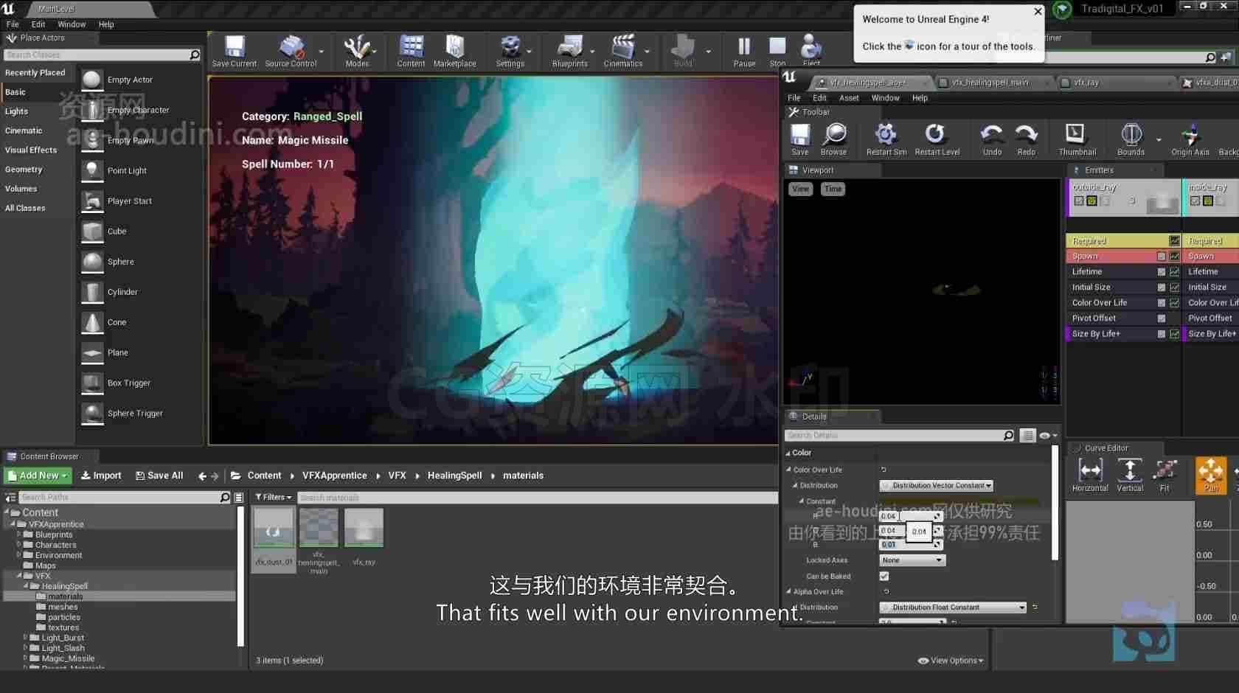Open the Modes toolbar button
The width and height of the screenshot is (1239, 693).
[x=357, y=51]
